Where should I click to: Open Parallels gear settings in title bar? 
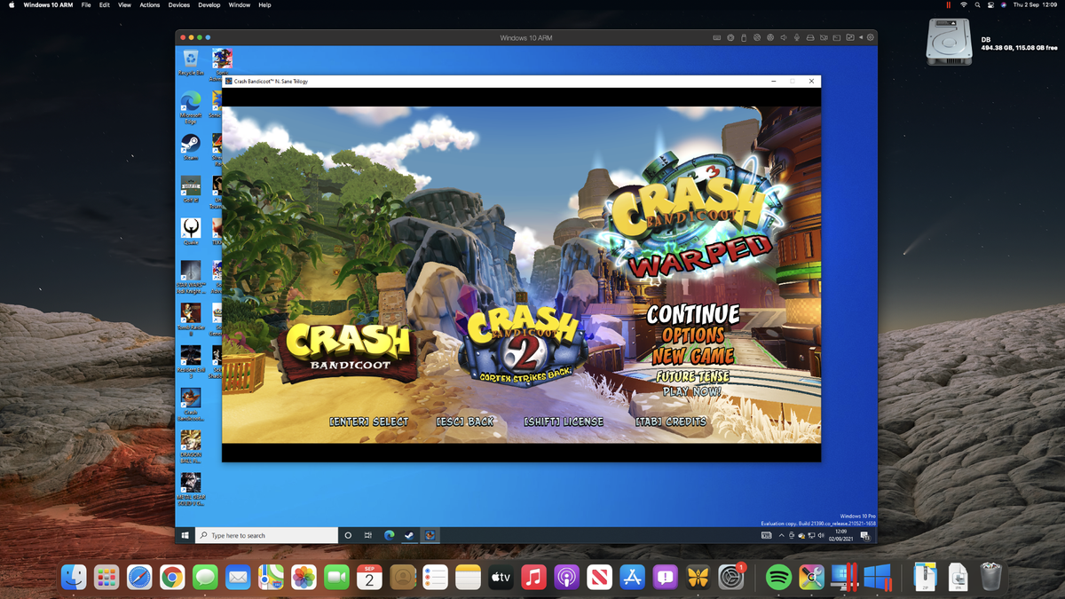click(871, 37)
